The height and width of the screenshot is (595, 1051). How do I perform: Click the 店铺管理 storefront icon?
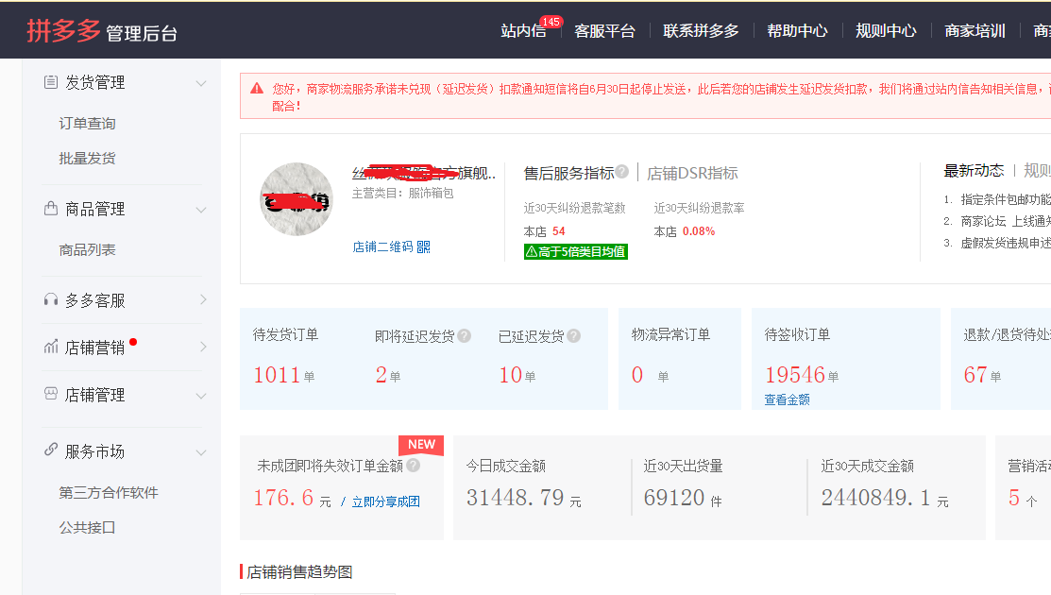tap(51, 393)
